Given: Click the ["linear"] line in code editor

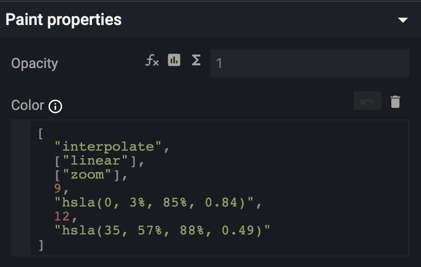Looking at the screenshot, I should coord(100,161).
